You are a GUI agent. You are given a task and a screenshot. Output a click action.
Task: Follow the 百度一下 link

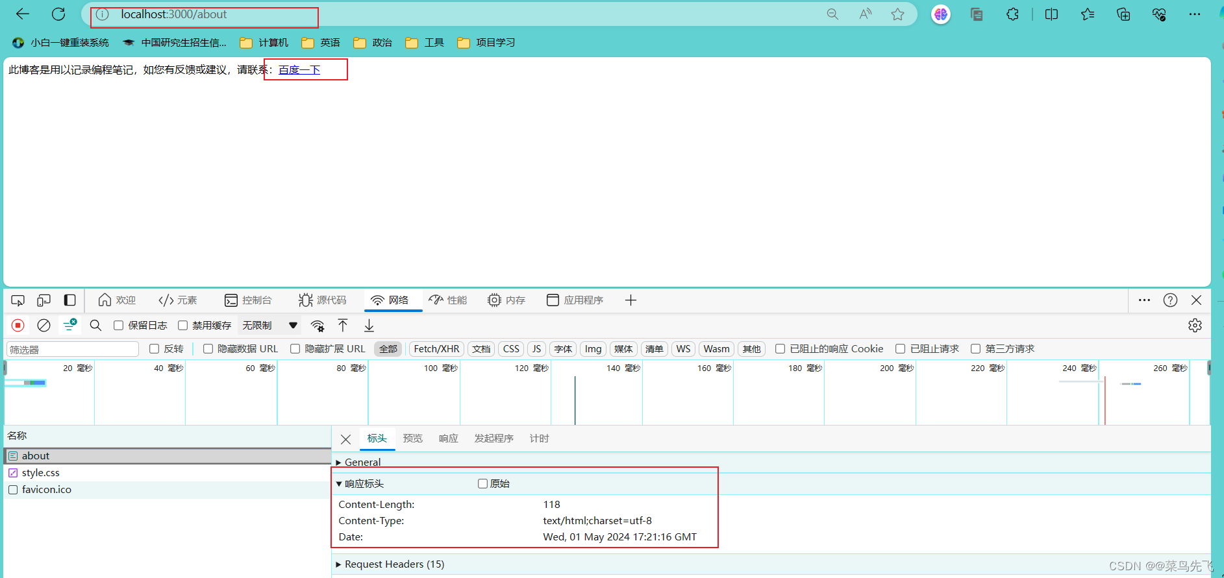pos(299,70)
